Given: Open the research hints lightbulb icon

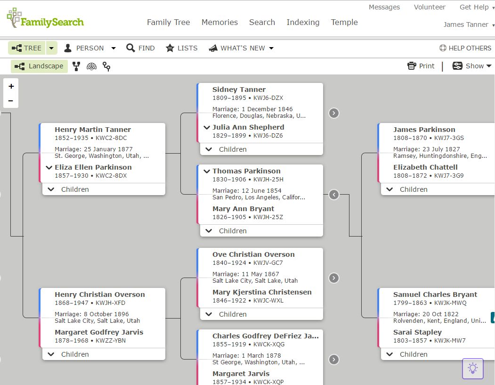Looking at the screenshot, I should [472, 369].
